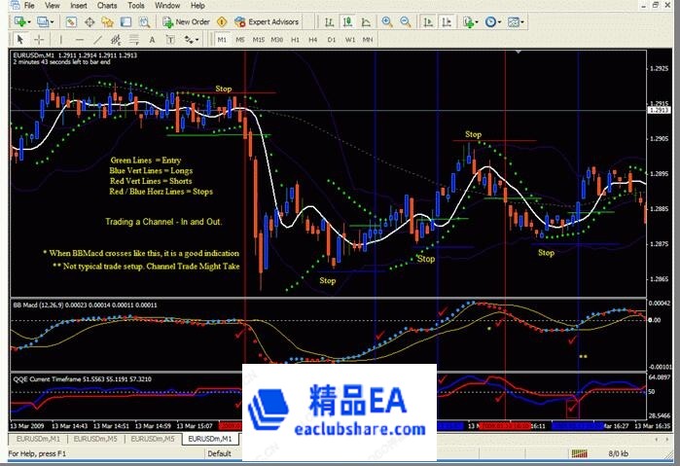
Task: Switch chart to candlestick display
Action: 349,20
